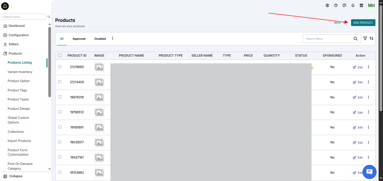Open the store front icon in header
Image resolution: width=383 pixels, height=181 pixels.
(x=361, y=6)
